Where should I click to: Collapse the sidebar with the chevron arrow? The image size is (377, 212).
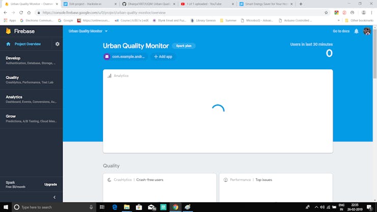pyautogui.click(x=55, y=197)
